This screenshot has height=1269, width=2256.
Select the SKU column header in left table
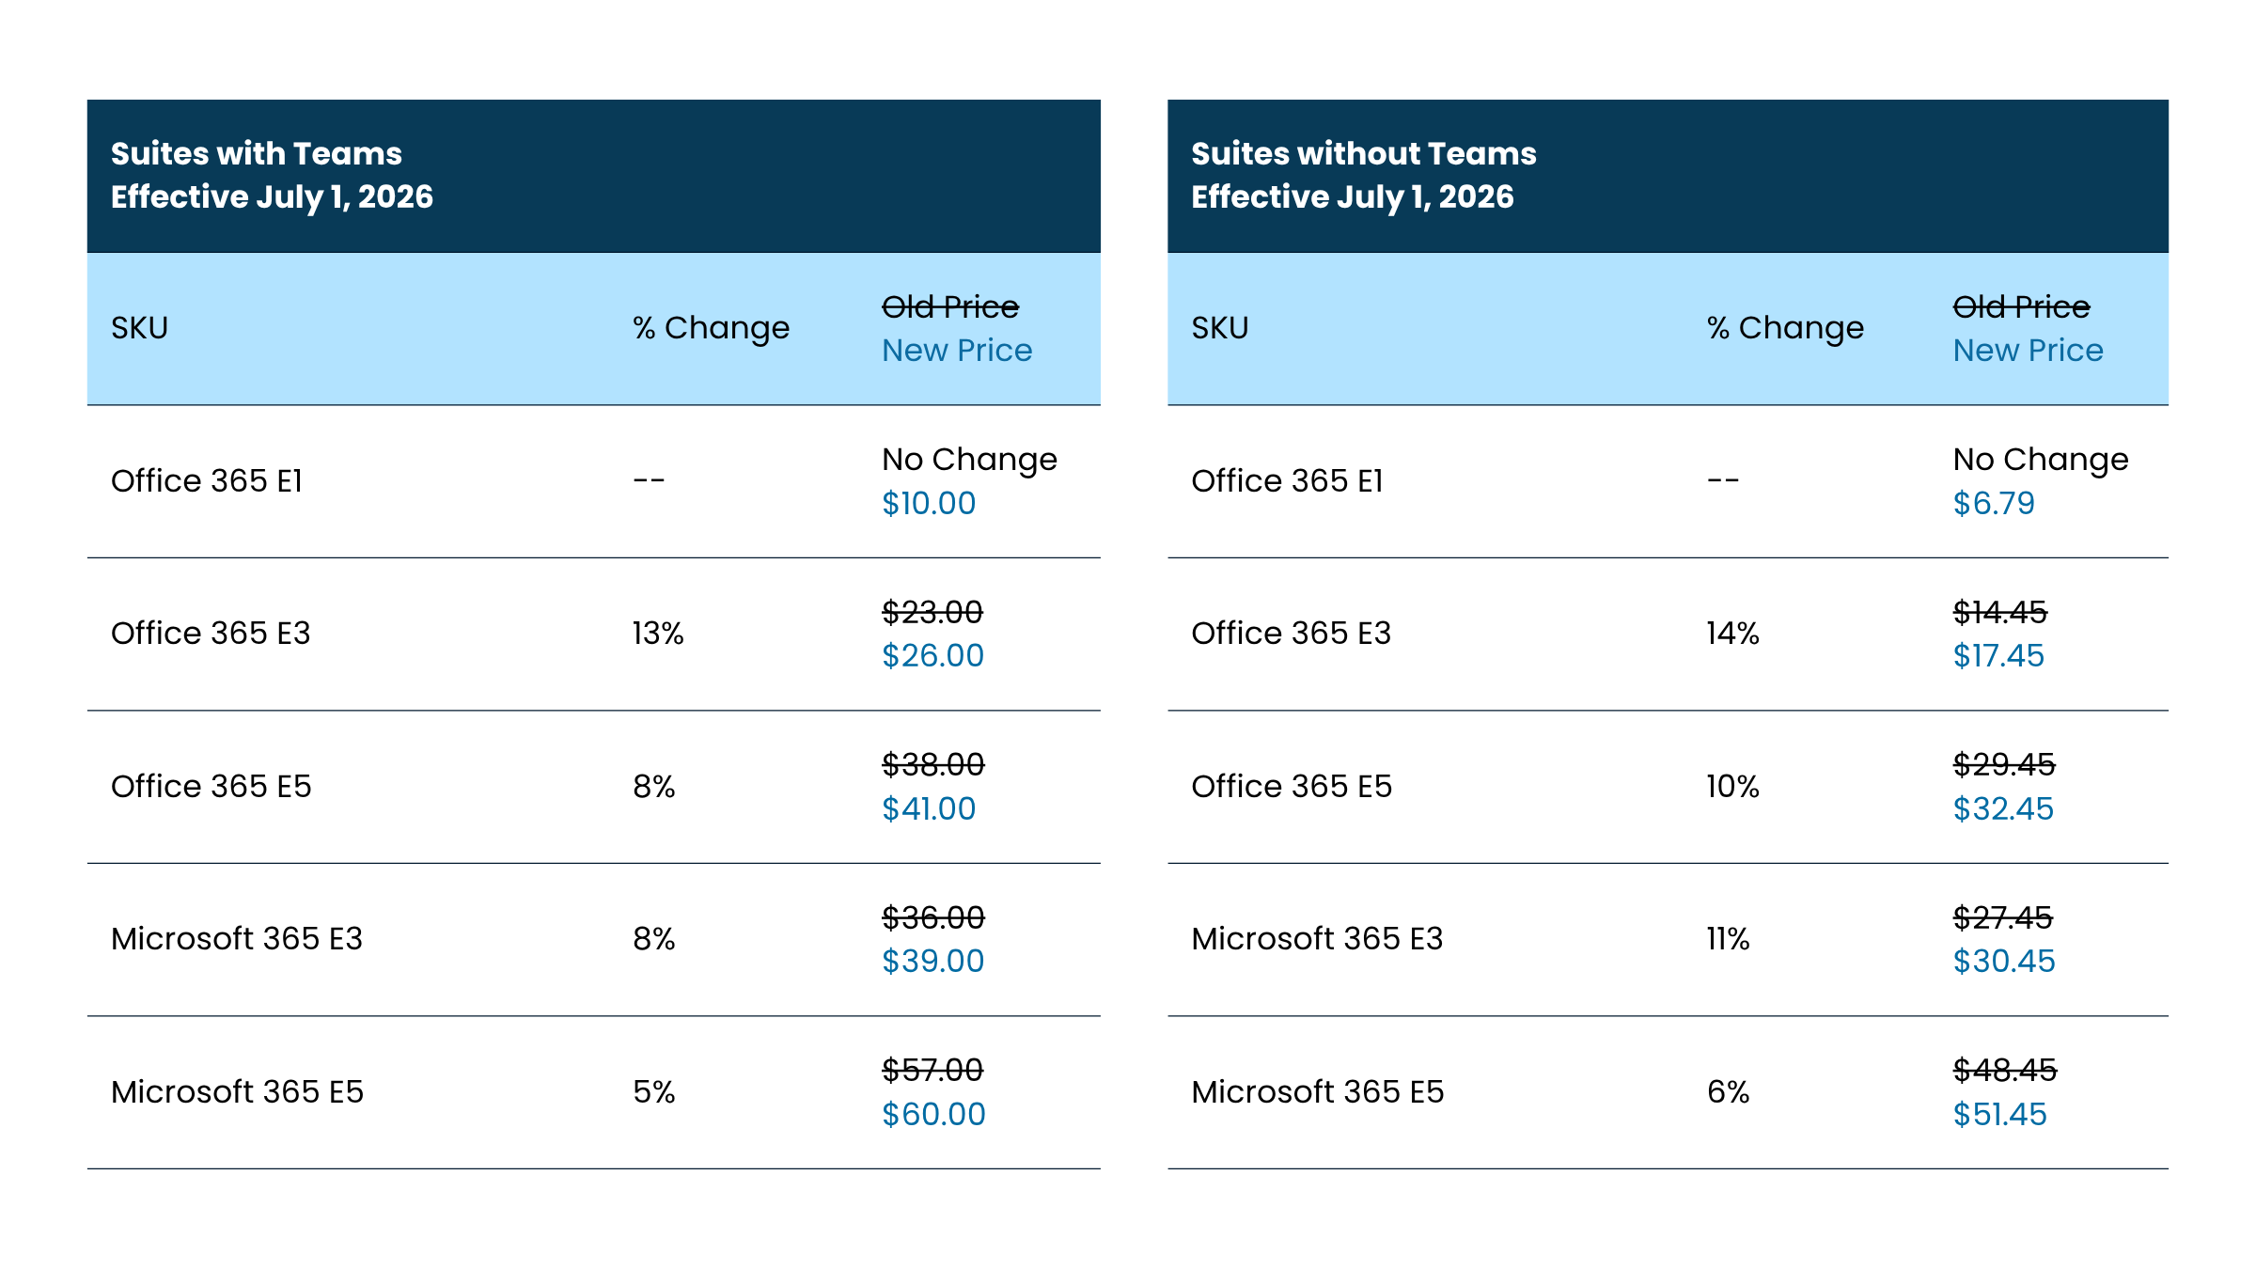pos(139,328)
